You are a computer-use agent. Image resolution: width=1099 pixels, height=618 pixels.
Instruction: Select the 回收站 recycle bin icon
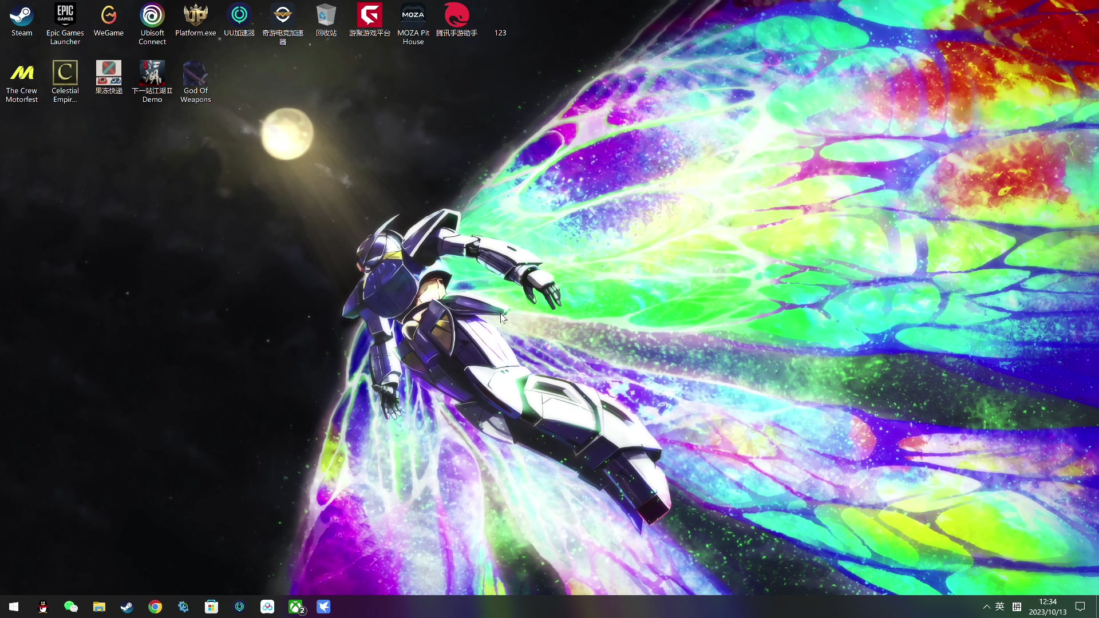coord(326,20)
